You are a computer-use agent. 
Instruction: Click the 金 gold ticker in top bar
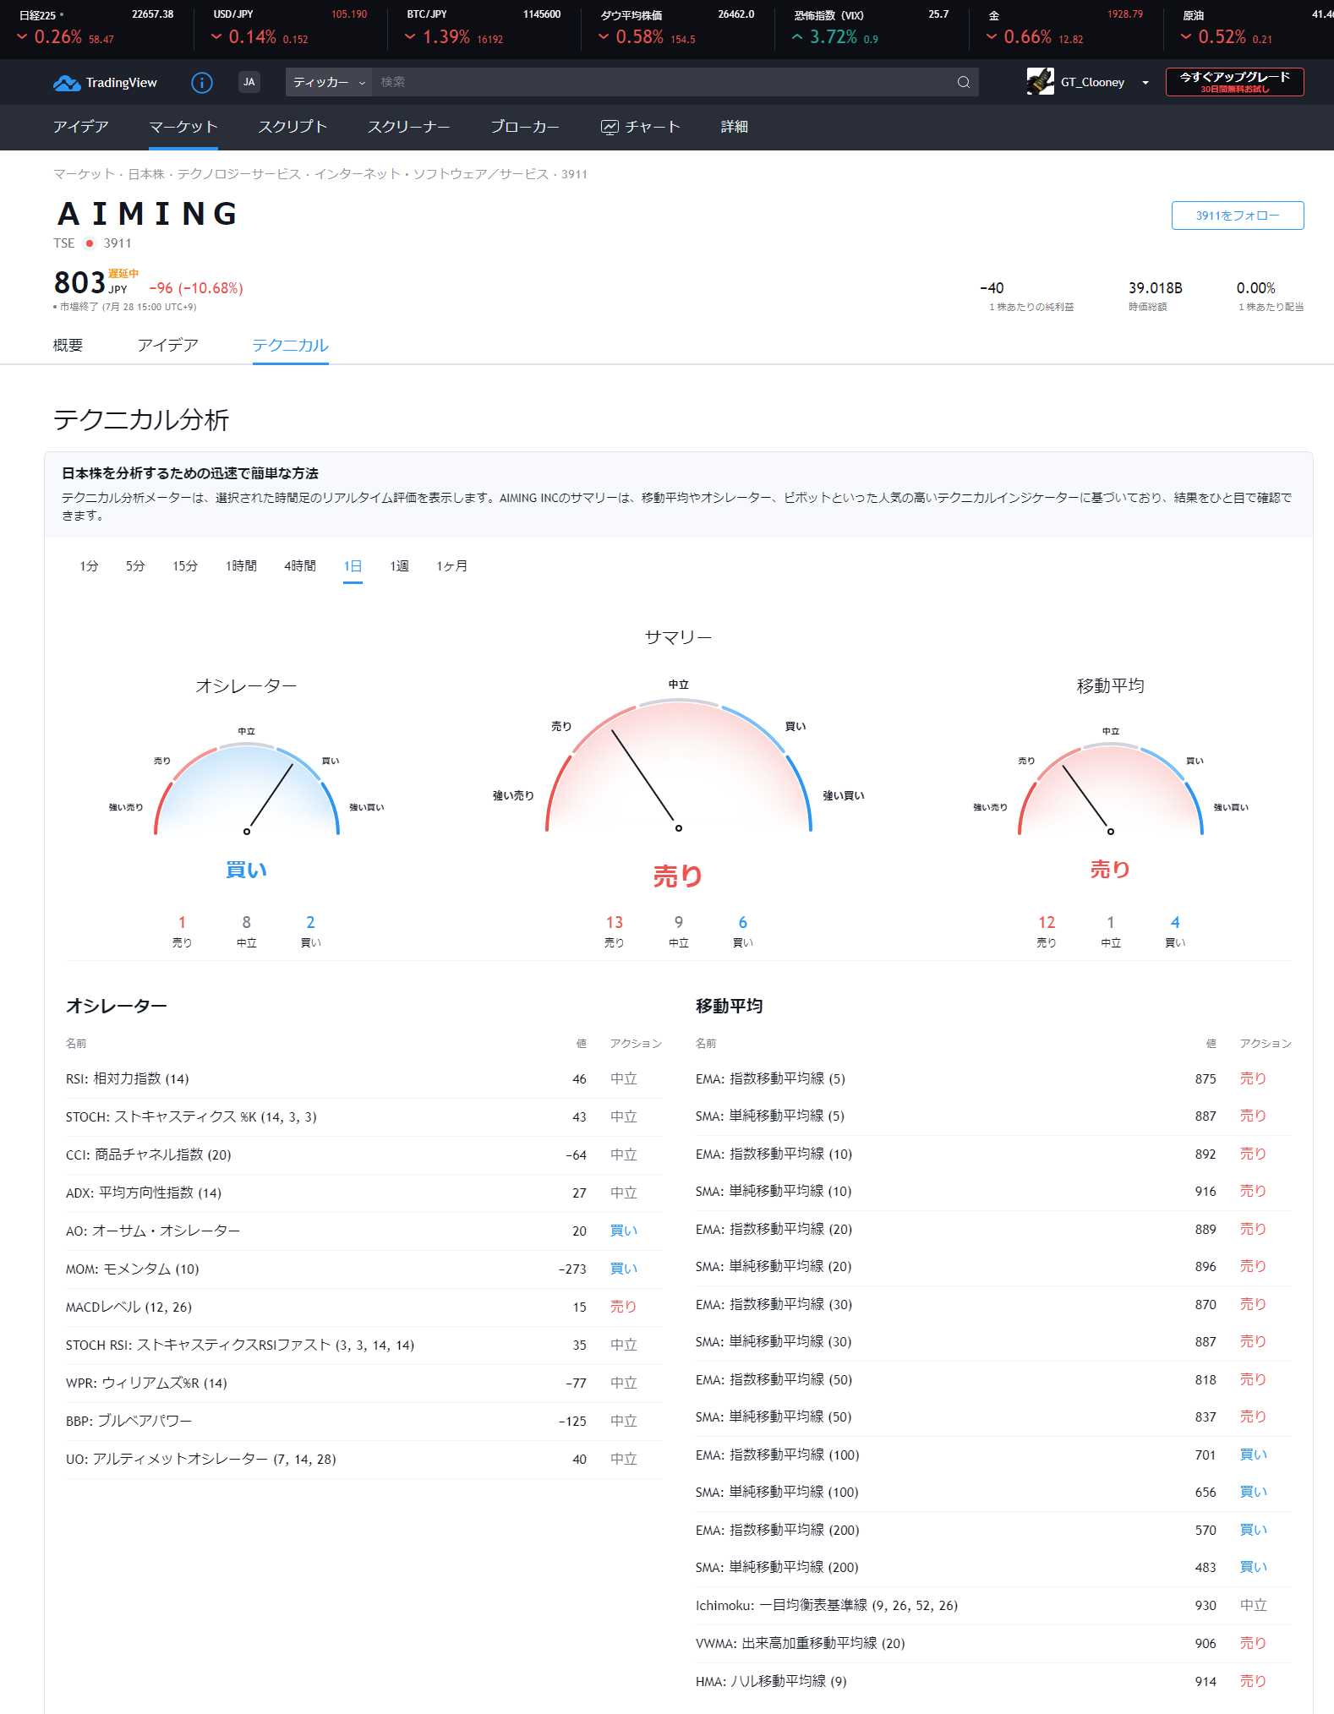pyautogui.click(x=1065, y=28)
